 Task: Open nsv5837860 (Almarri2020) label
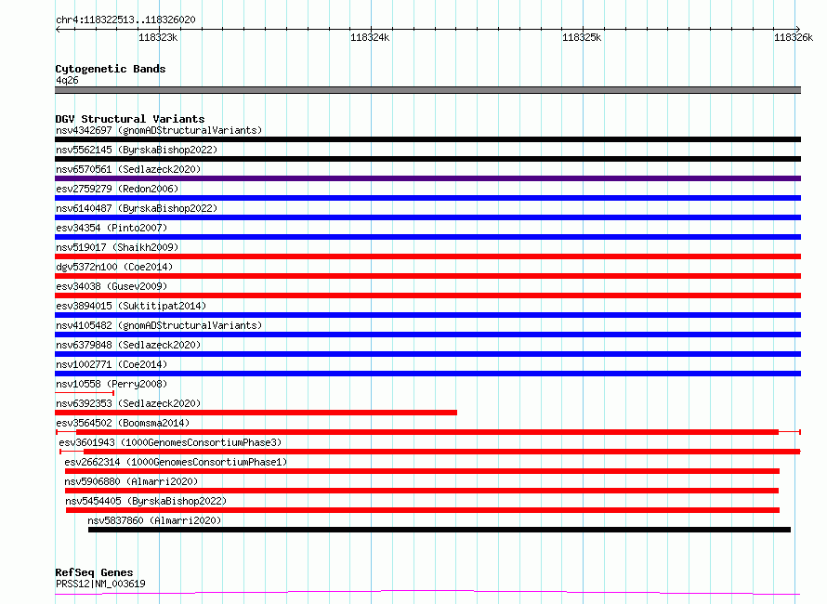(154, 520)
